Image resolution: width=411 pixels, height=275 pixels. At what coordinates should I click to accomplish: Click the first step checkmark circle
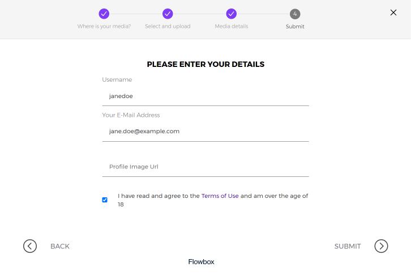click(x=104, y=14)
